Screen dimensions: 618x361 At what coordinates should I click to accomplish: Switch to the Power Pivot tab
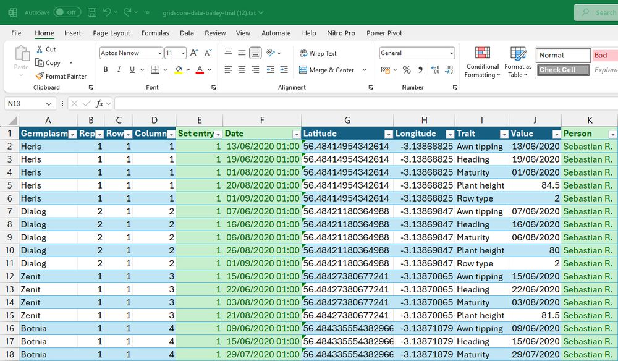click(384, 33)
